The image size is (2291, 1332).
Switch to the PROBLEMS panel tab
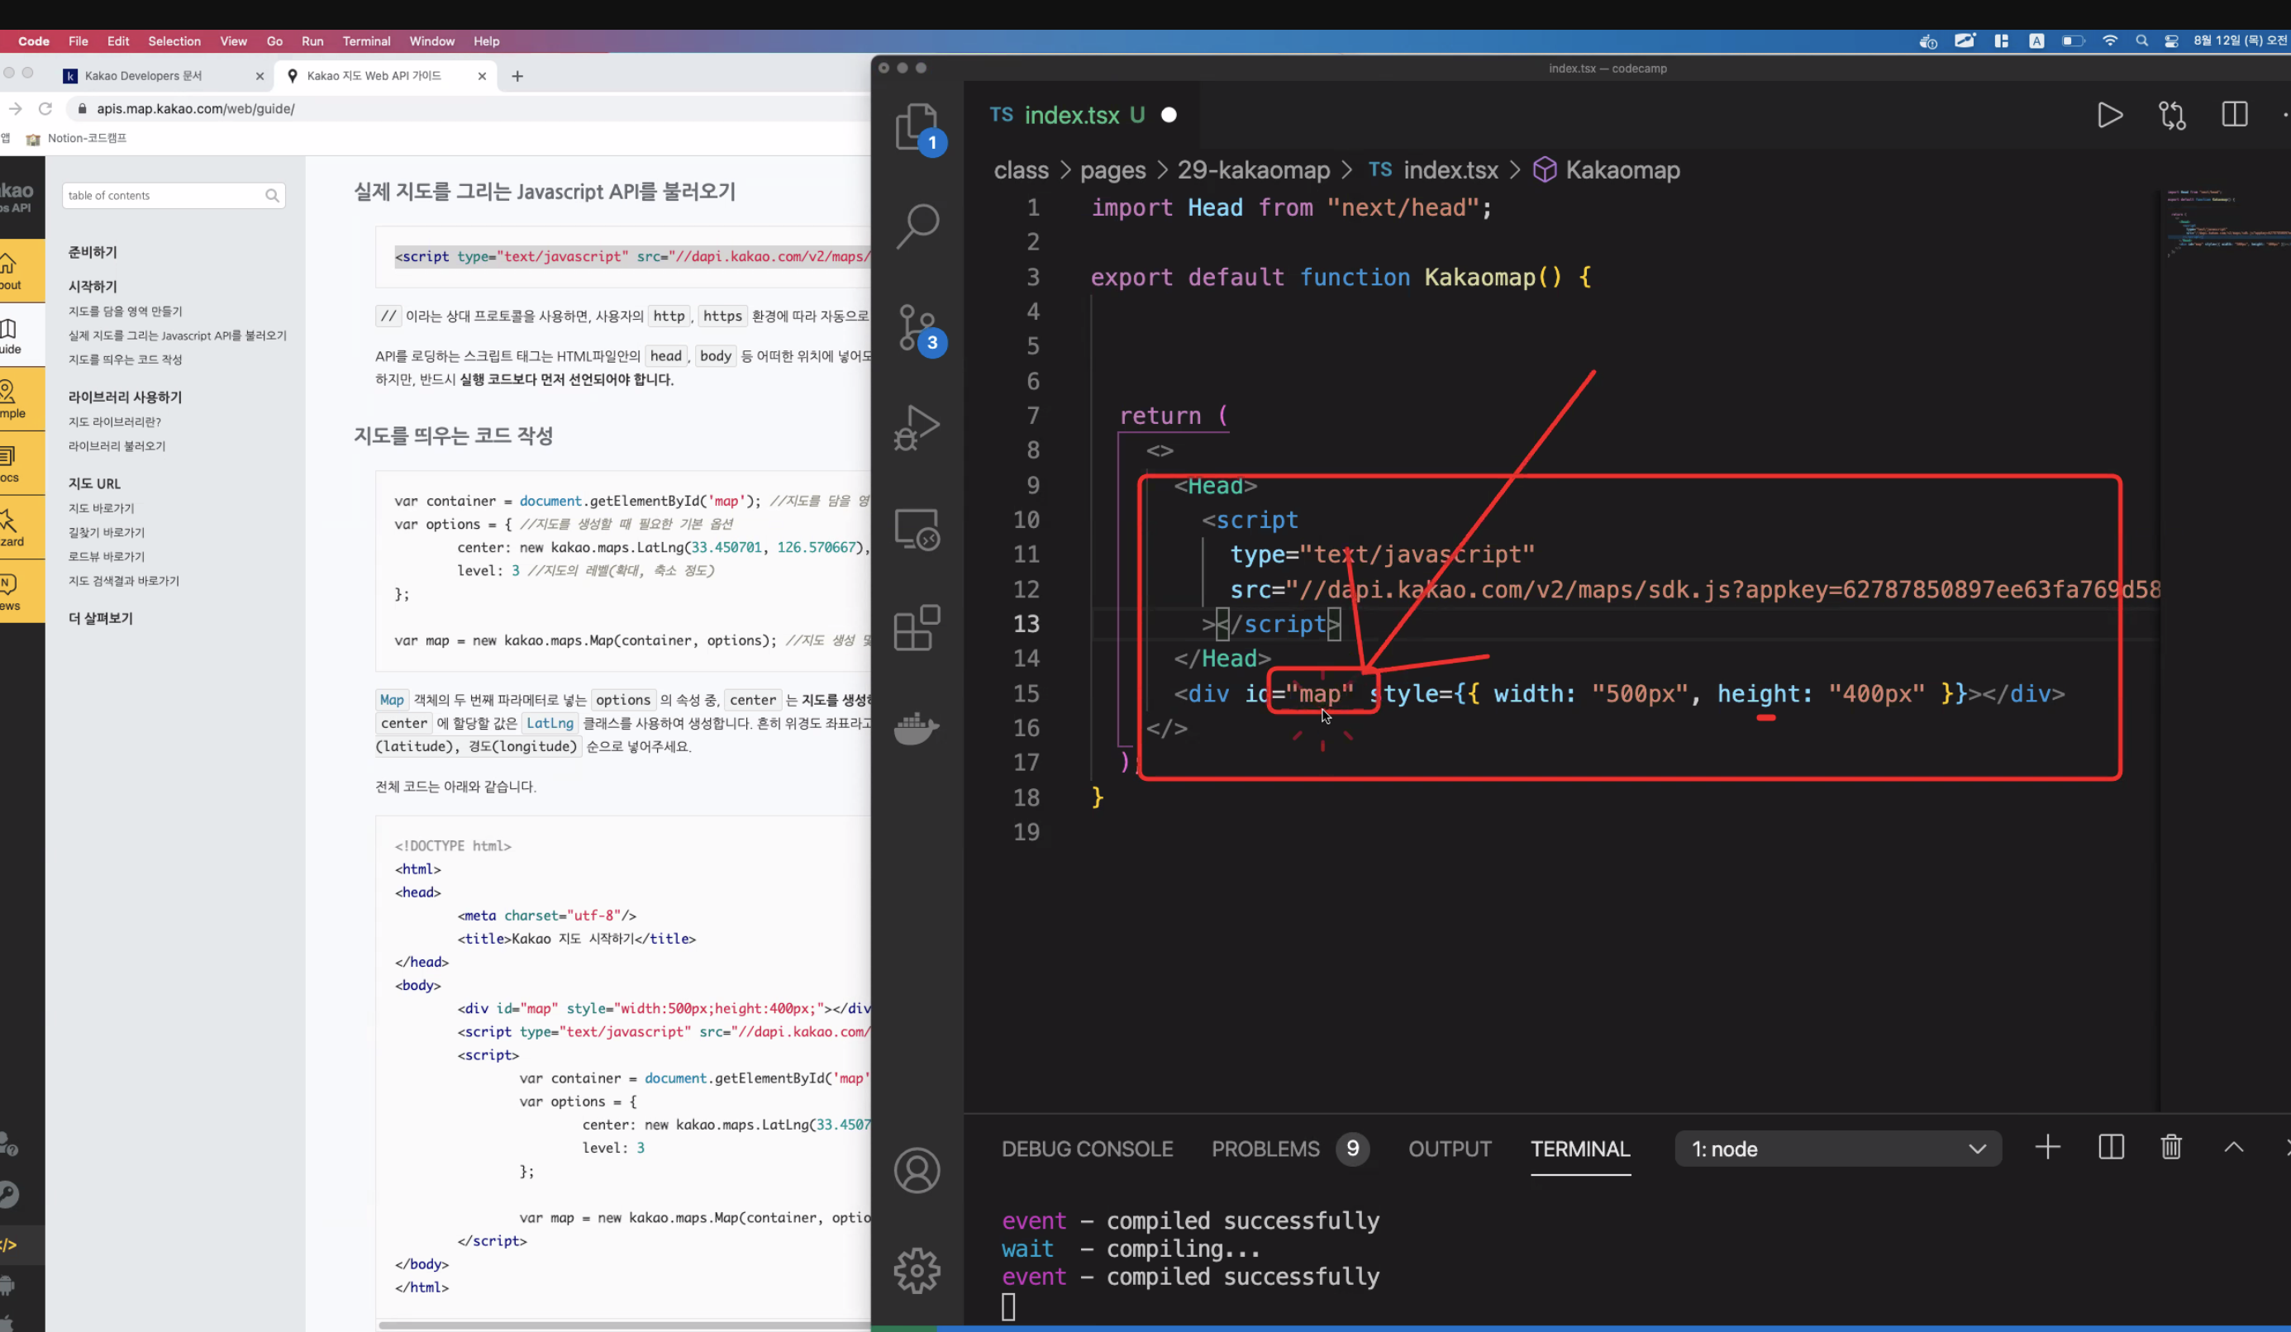(x=1265, y=1149)
